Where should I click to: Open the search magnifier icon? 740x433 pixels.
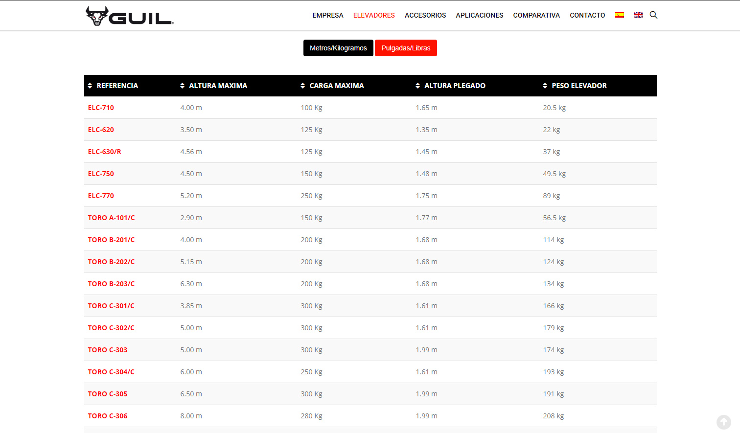653,15
